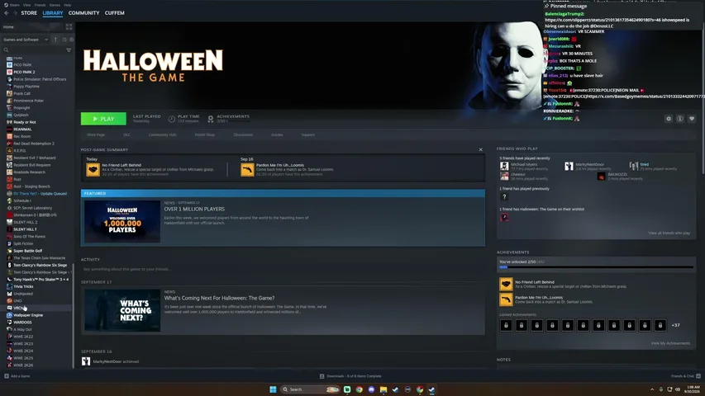Switch to collections grid view icon
Image resolution: width=705 pixels, height=396 pixels.
click(69, 27)
